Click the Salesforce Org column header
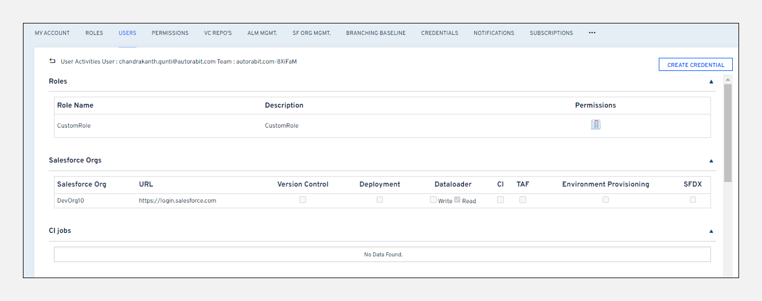The image size is (762, 301). 81,184
